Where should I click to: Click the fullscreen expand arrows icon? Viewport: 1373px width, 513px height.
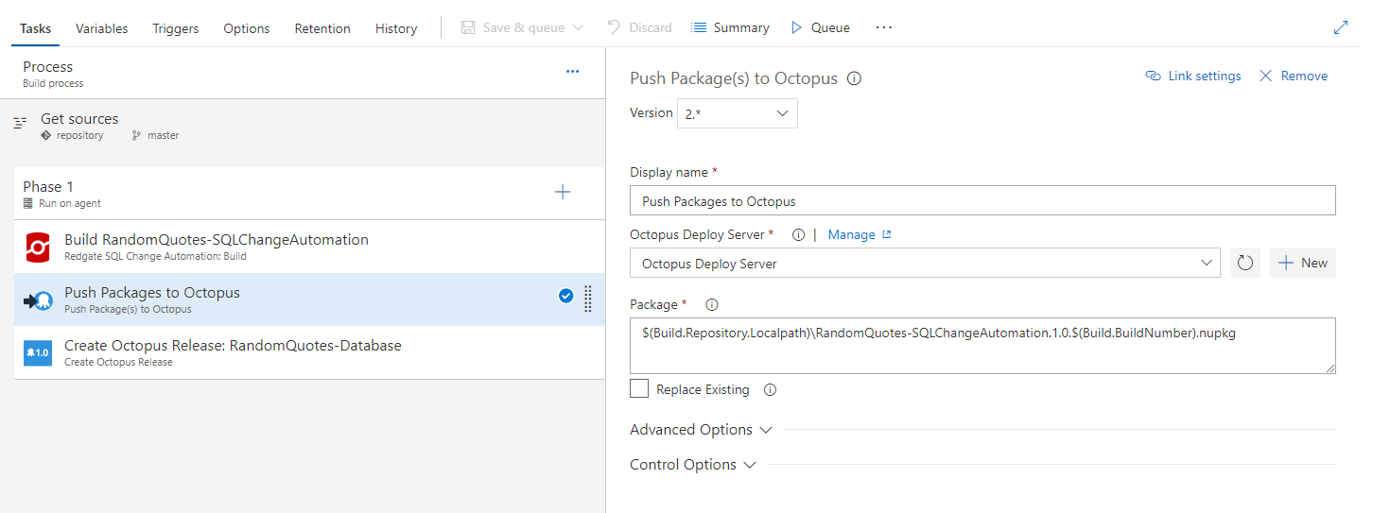pos(1341,27)
